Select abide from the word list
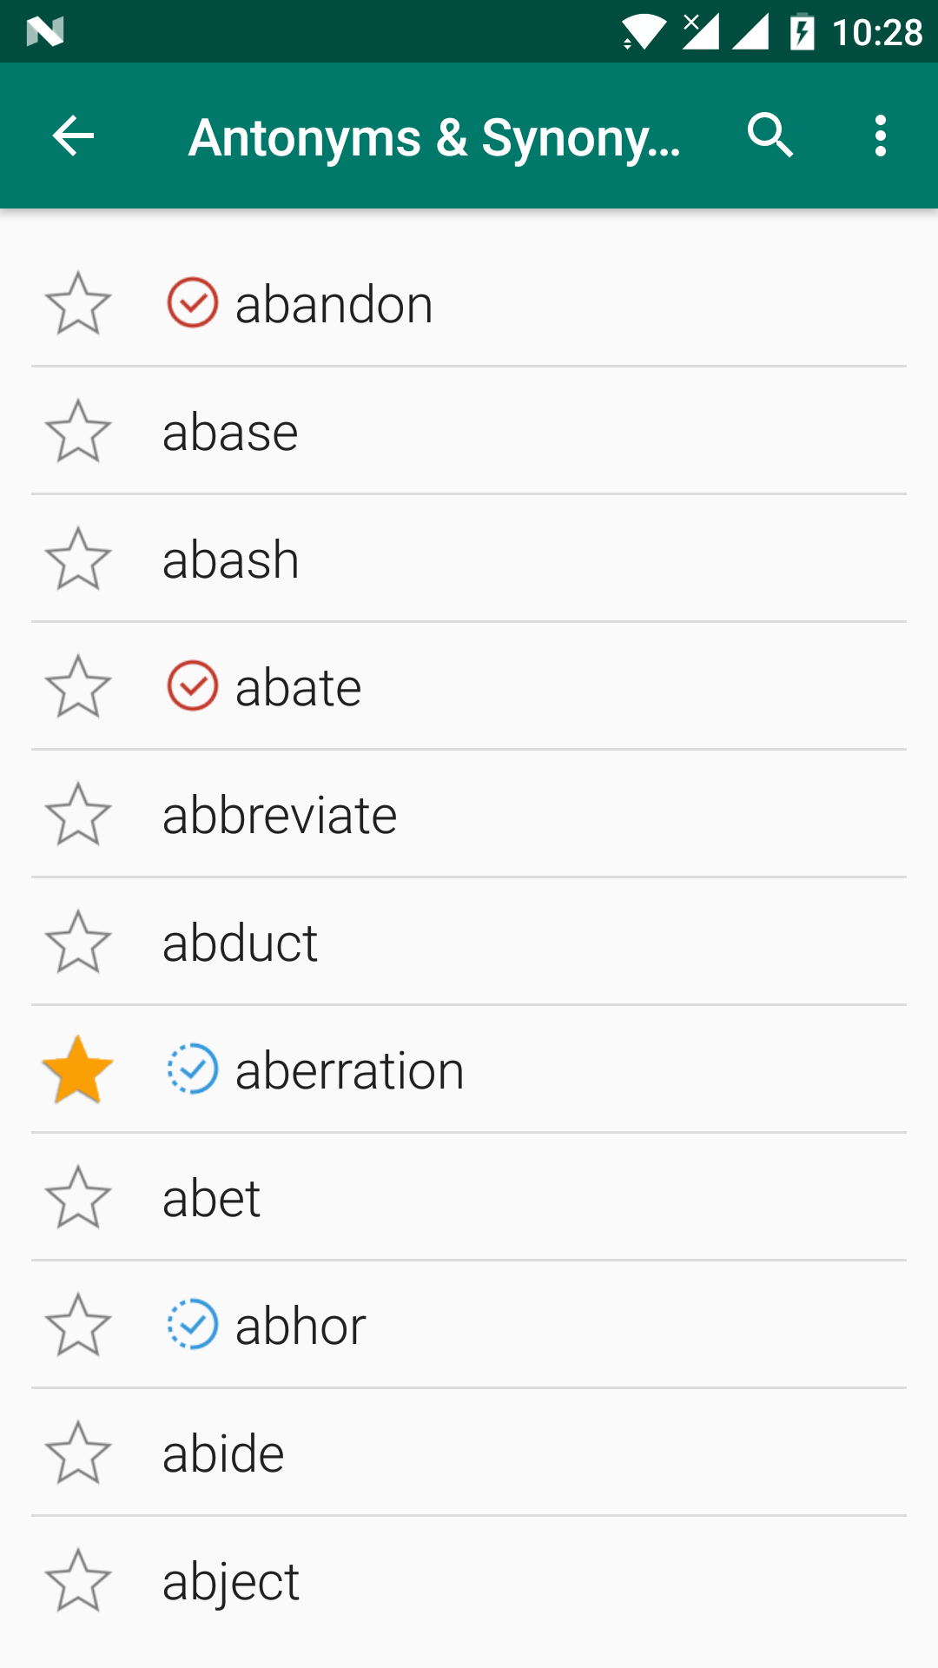Viewport: 938px width, 1668px height. click(x=223, y=1453)
